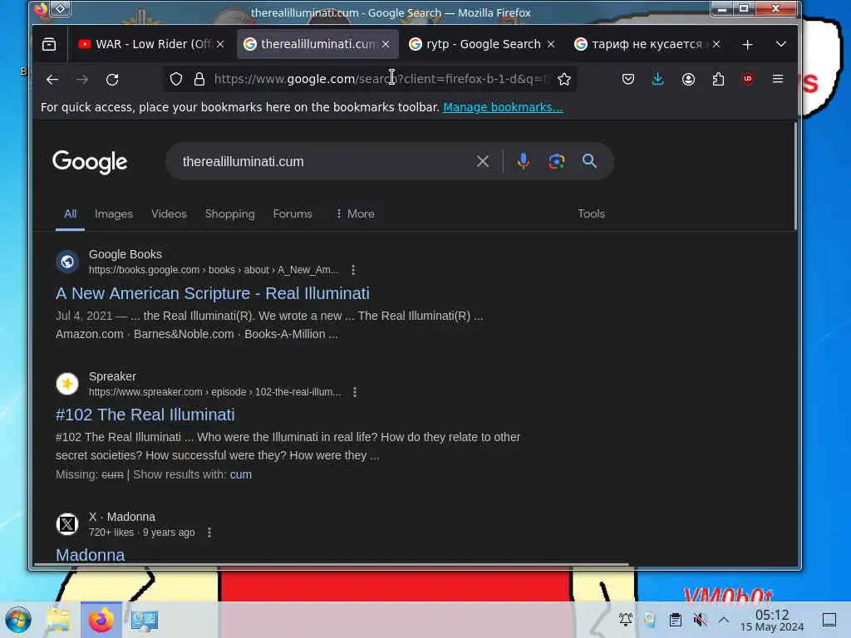Select the Videos results tab
The image size is (851, 638).
169,213
